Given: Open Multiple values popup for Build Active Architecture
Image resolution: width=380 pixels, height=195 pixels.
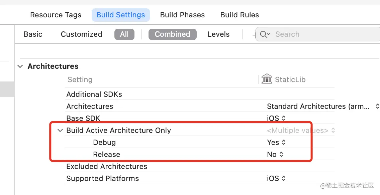Looking at the screenshot, I should [300, 131].
